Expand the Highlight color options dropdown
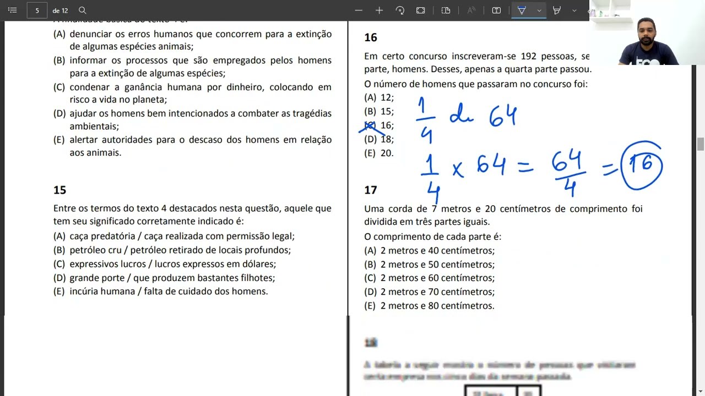The width and height of the screenshot is (705, 396). (x=574, y=10)
